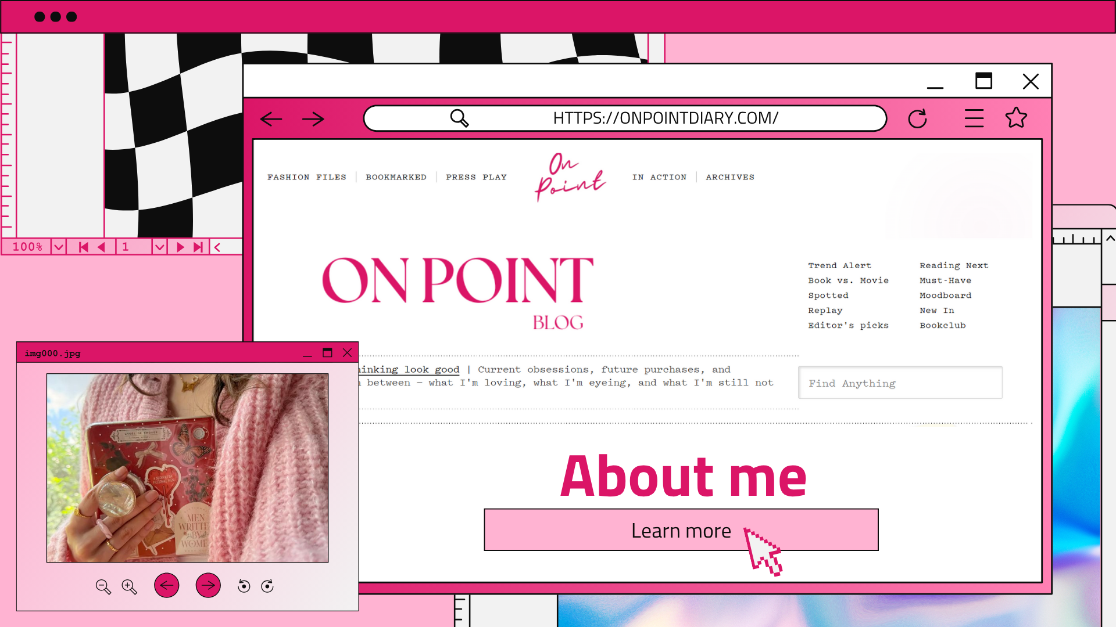Viewport: 1116px width, 627px height.
Task: Open the hamburger menu icon
Action: tap(974, 118)
